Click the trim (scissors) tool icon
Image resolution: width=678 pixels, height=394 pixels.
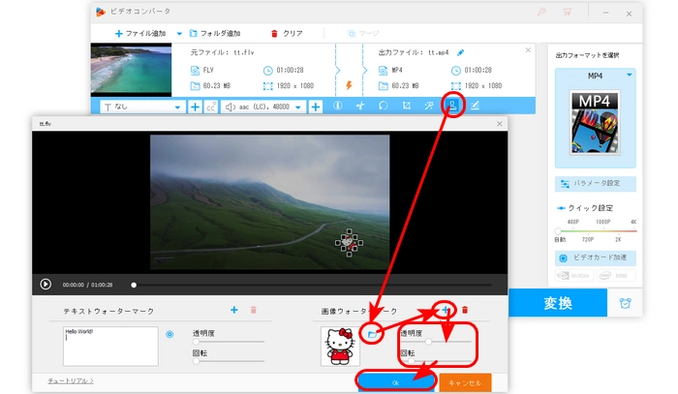click(359, 106)
